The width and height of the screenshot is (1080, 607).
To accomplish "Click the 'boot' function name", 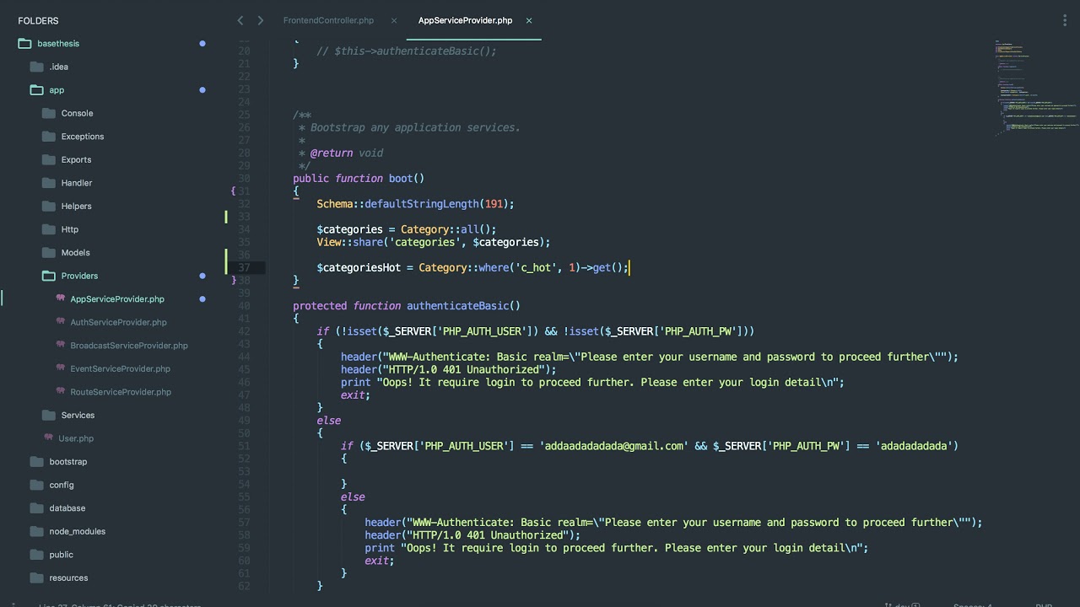I will pyautogui.click(x=401, y=178).
